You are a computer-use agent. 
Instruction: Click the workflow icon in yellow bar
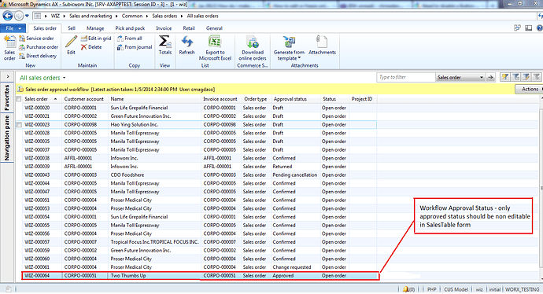click(20, 90)
